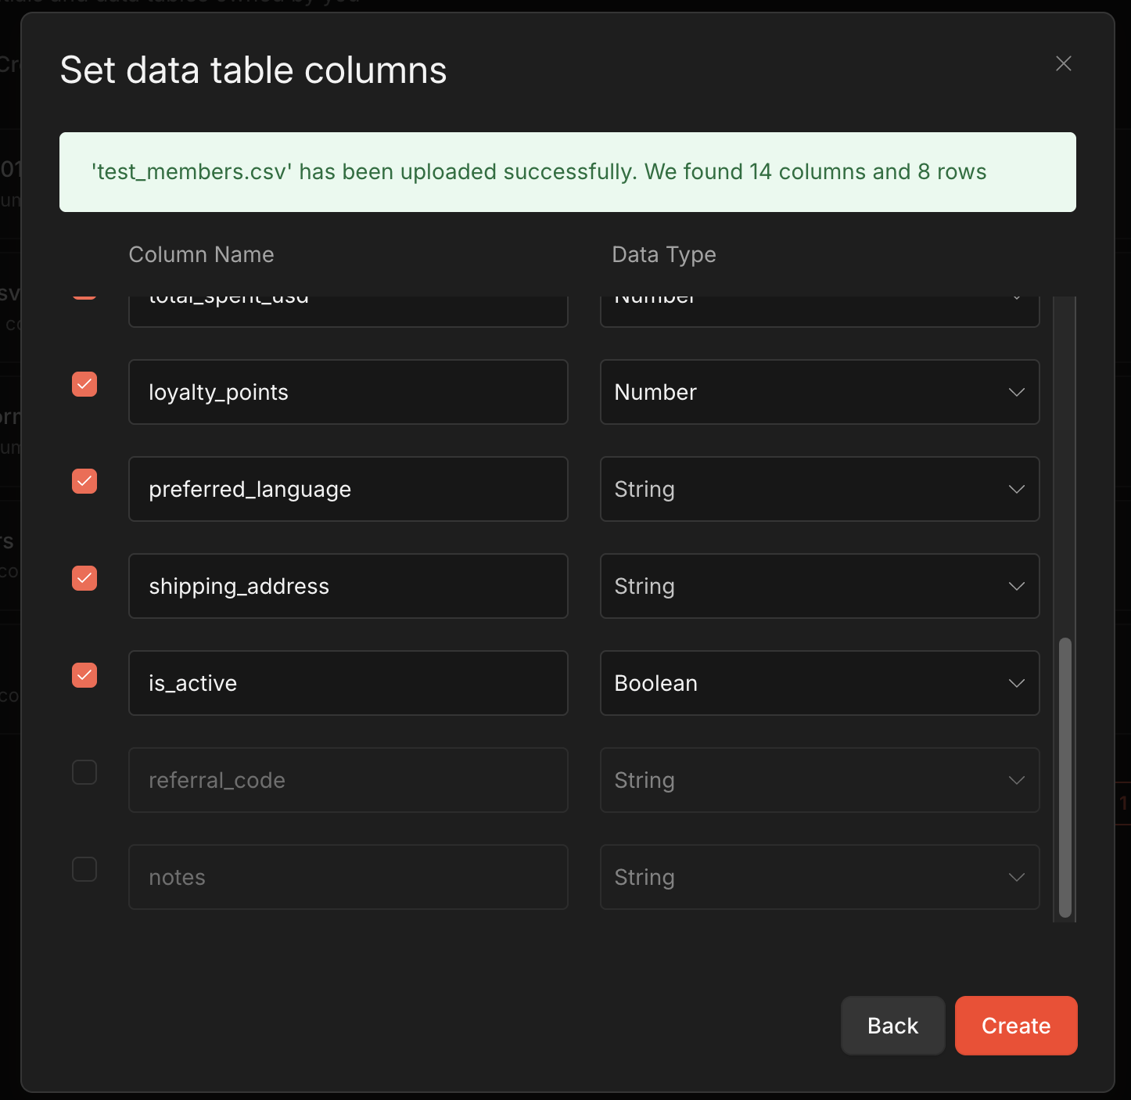
Task: Edit the loyalty_points column name field
Action: point(348,392)
